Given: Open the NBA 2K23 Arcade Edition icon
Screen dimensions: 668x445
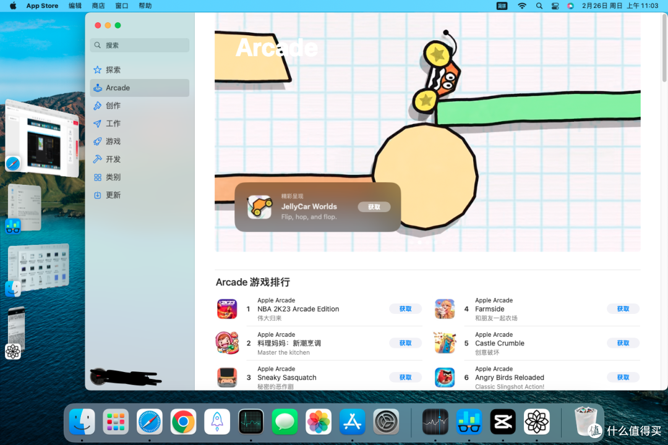Looking at the screenshot, I should point(227,309).
